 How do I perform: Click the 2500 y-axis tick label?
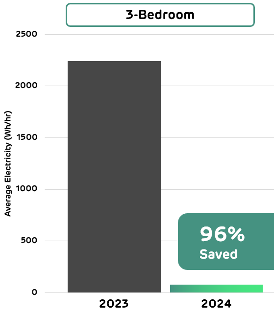[x=26, y=34]
